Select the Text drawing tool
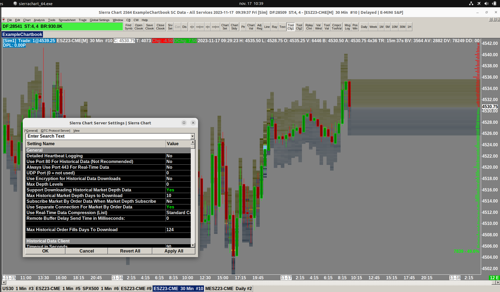 click(x=282, y=27)
